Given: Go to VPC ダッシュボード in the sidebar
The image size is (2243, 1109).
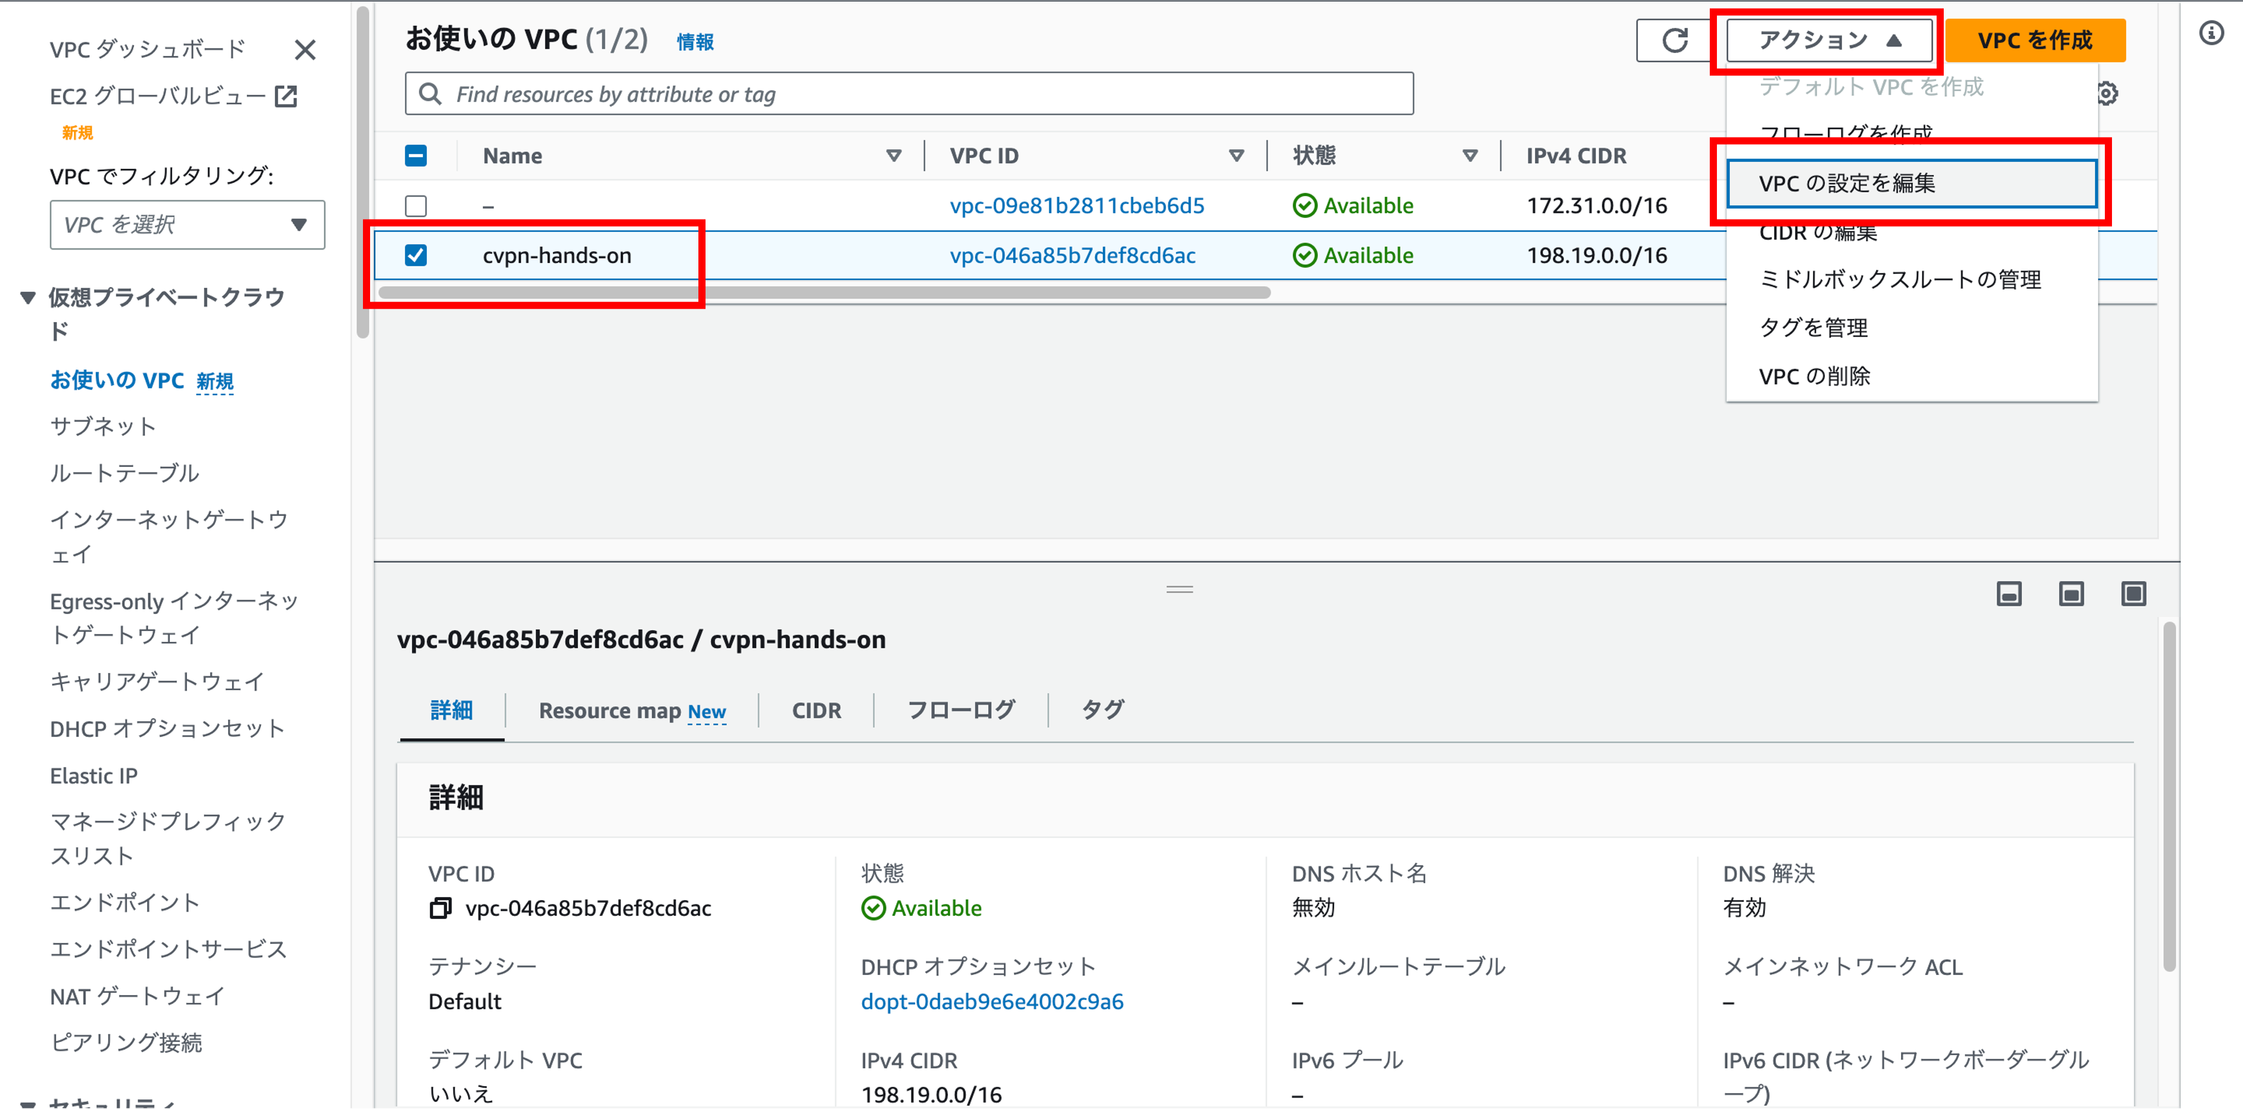Looking at the screenshot, I should 148,49.
